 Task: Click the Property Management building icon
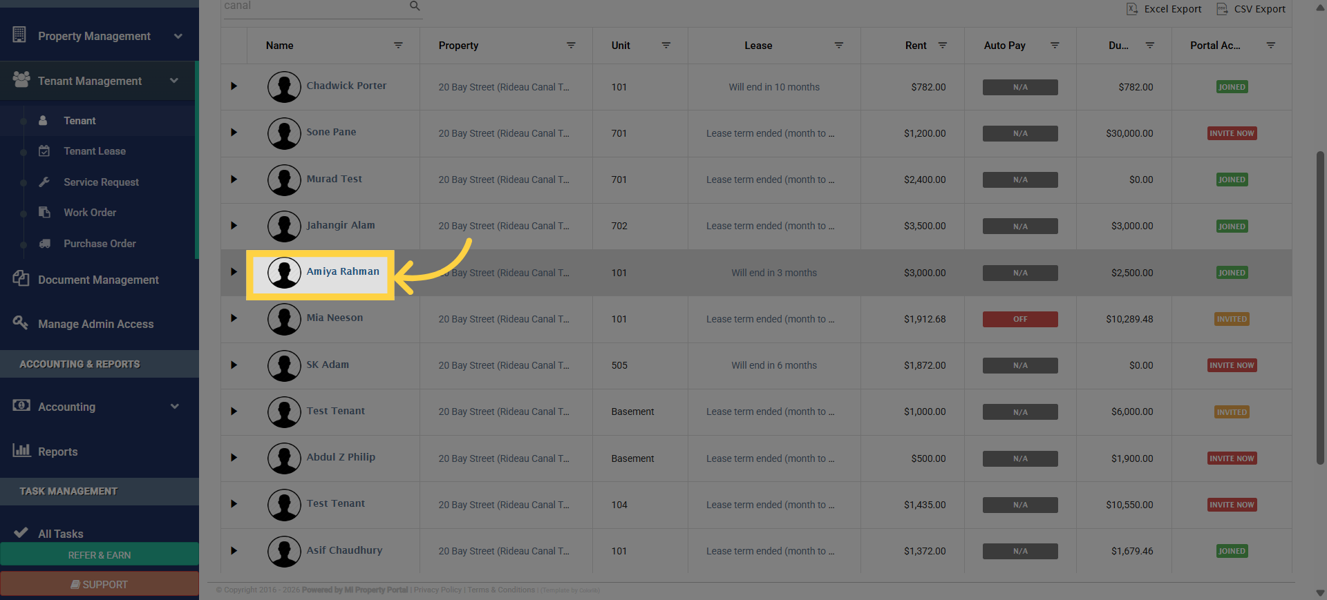(x=19, y=35)
